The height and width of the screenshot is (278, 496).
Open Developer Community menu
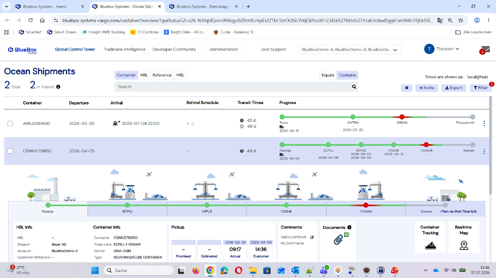174,50
